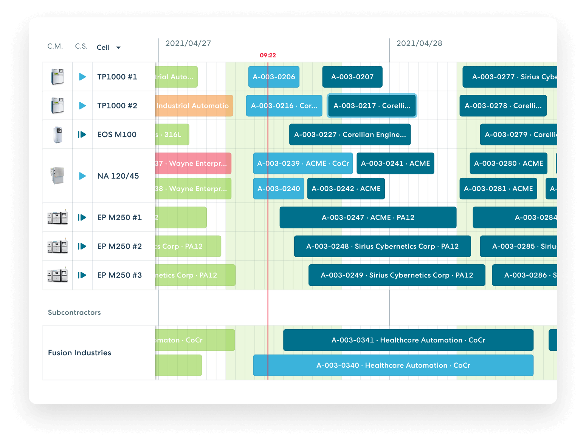
Task: Open job A-003-0279 on EOS M100
Action: [519, 134]
